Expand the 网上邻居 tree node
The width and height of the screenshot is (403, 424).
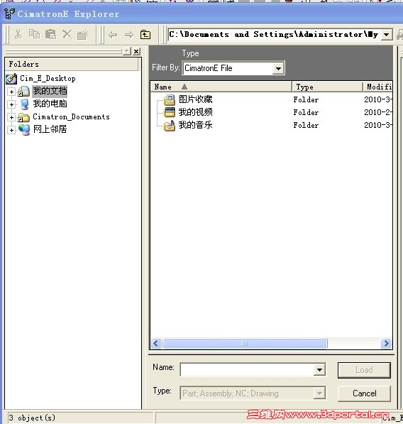pyautogui.click(x=11, y=131)
